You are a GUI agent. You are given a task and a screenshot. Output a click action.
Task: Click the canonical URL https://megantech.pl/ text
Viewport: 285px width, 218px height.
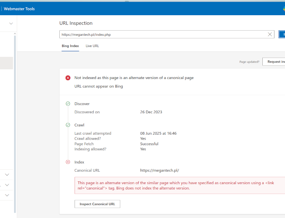click(x=160, y=171)
